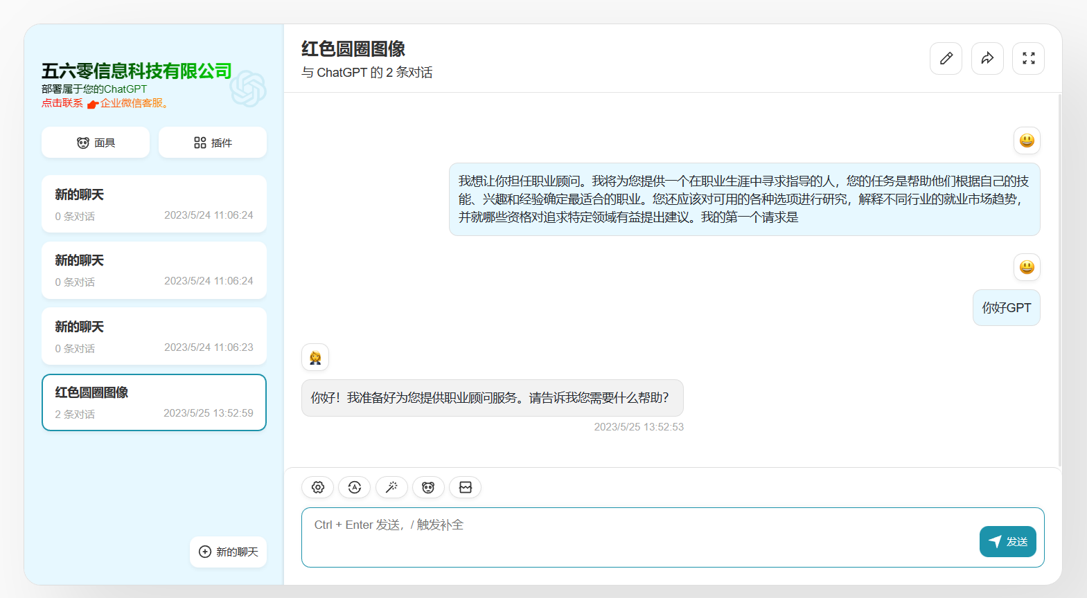The height and width of the screenshot is (598, 1087).
Task: Open the 插件 plugins button
Action: (213, 143)
